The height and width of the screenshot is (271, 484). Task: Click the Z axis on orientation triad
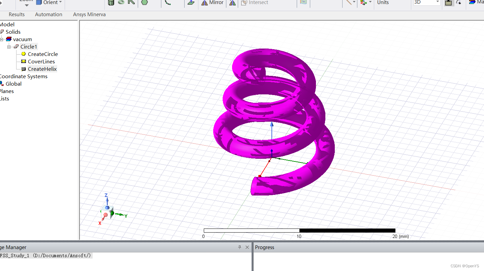106,195
